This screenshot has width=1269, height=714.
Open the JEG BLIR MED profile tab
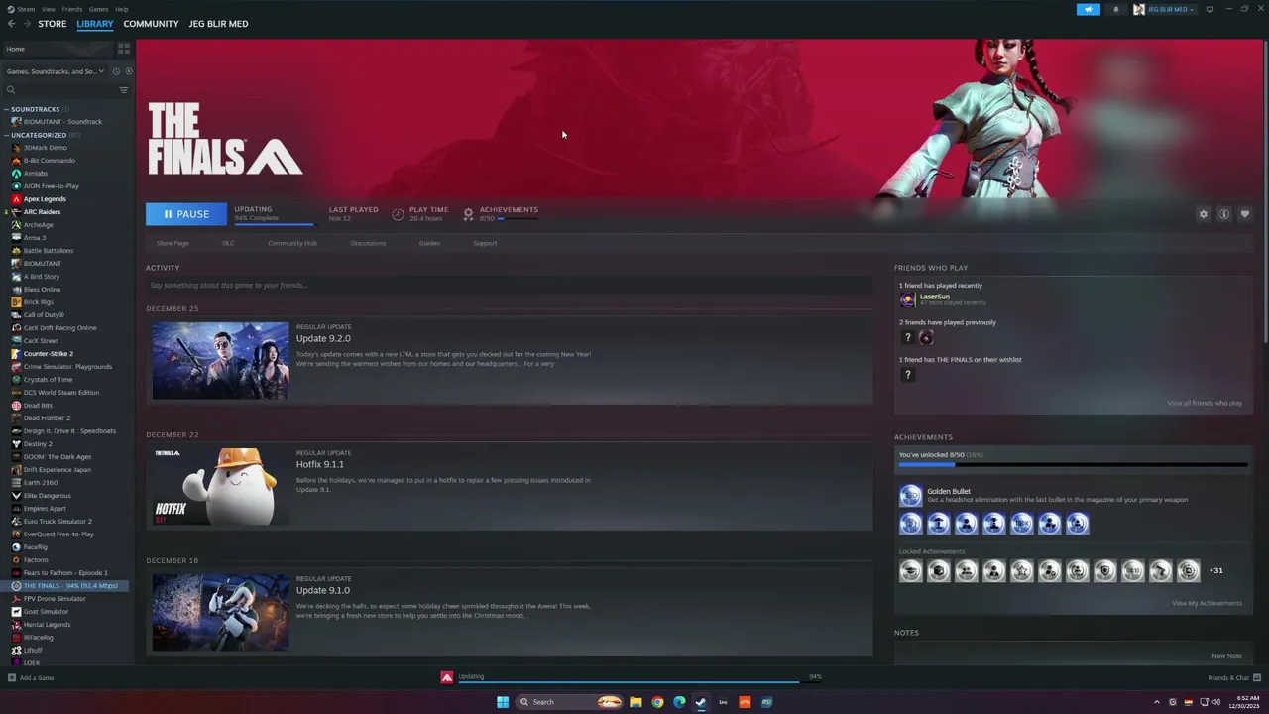(x=218, y=24)
